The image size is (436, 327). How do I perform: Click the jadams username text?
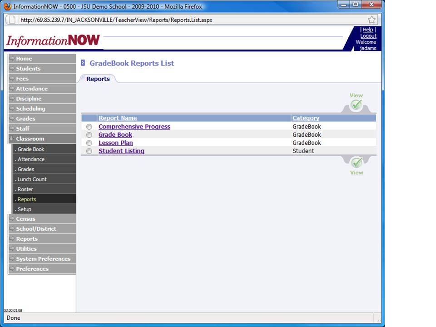coord(368,49)
